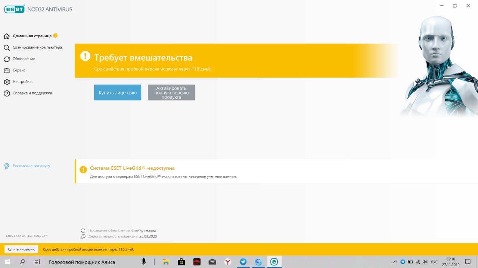Click the Последнее обновление: 6 минут назад text
This screenshot has width=478, height=268.
[x=122, y=231]
